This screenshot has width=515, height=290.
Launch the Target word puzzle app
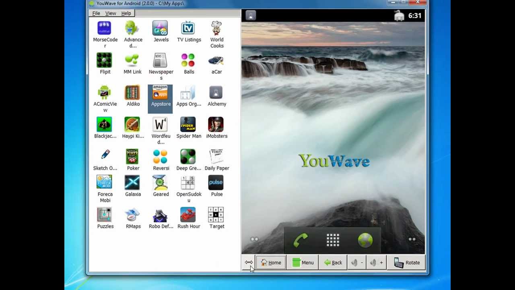pos(216,215)
